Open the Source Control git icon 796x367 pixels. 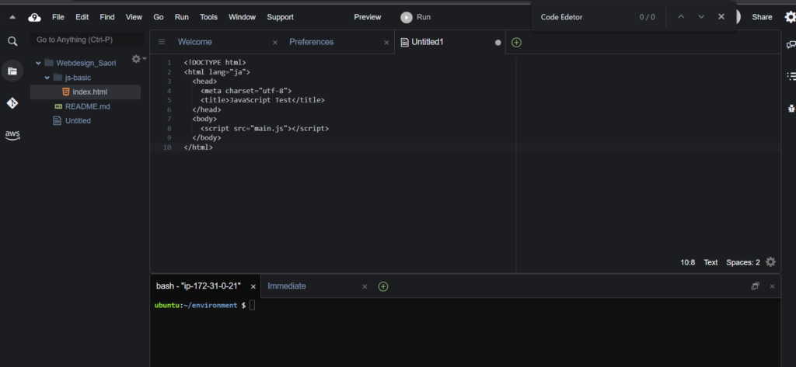(x=12, y=103)
